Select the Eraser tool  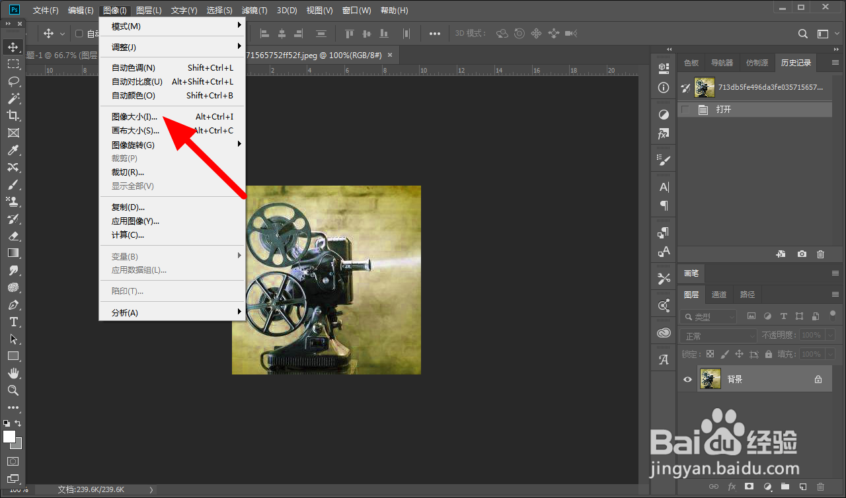(x=13, y=236)
